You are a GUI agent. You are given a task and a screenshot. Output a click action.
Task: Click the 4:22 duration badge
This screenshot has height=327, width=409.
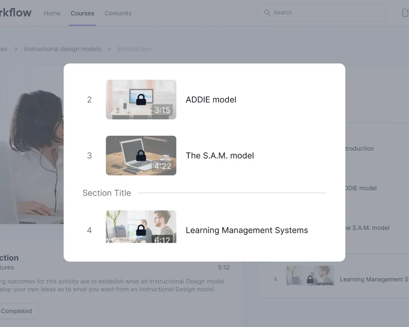[163, 166]
